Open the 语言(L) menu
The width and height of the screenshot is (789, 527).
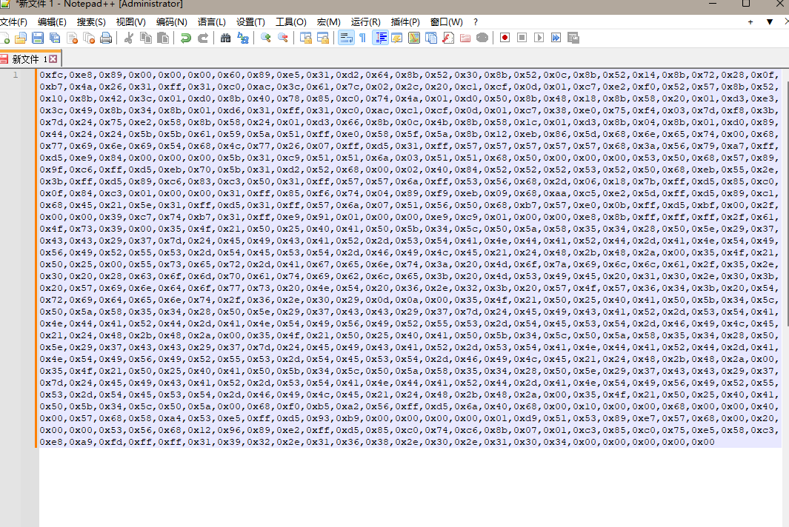pyautogui.click(x=211, y=22)
